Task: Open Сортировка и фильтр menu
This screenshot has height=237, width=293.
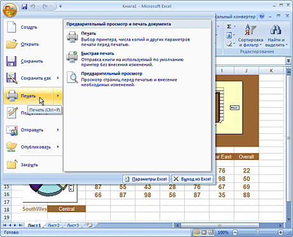Action: 250,35
